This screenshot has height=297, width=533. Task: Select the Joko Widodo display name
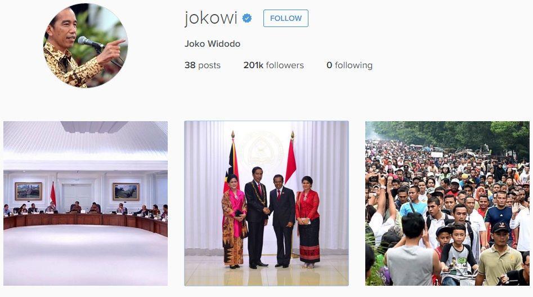tap(212, 44)
